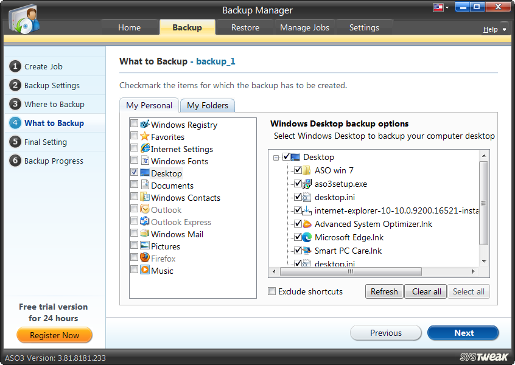Uncheck aso3setup.exe from backup
Viewport: 515px width, 365px height.
coord(298,184)
